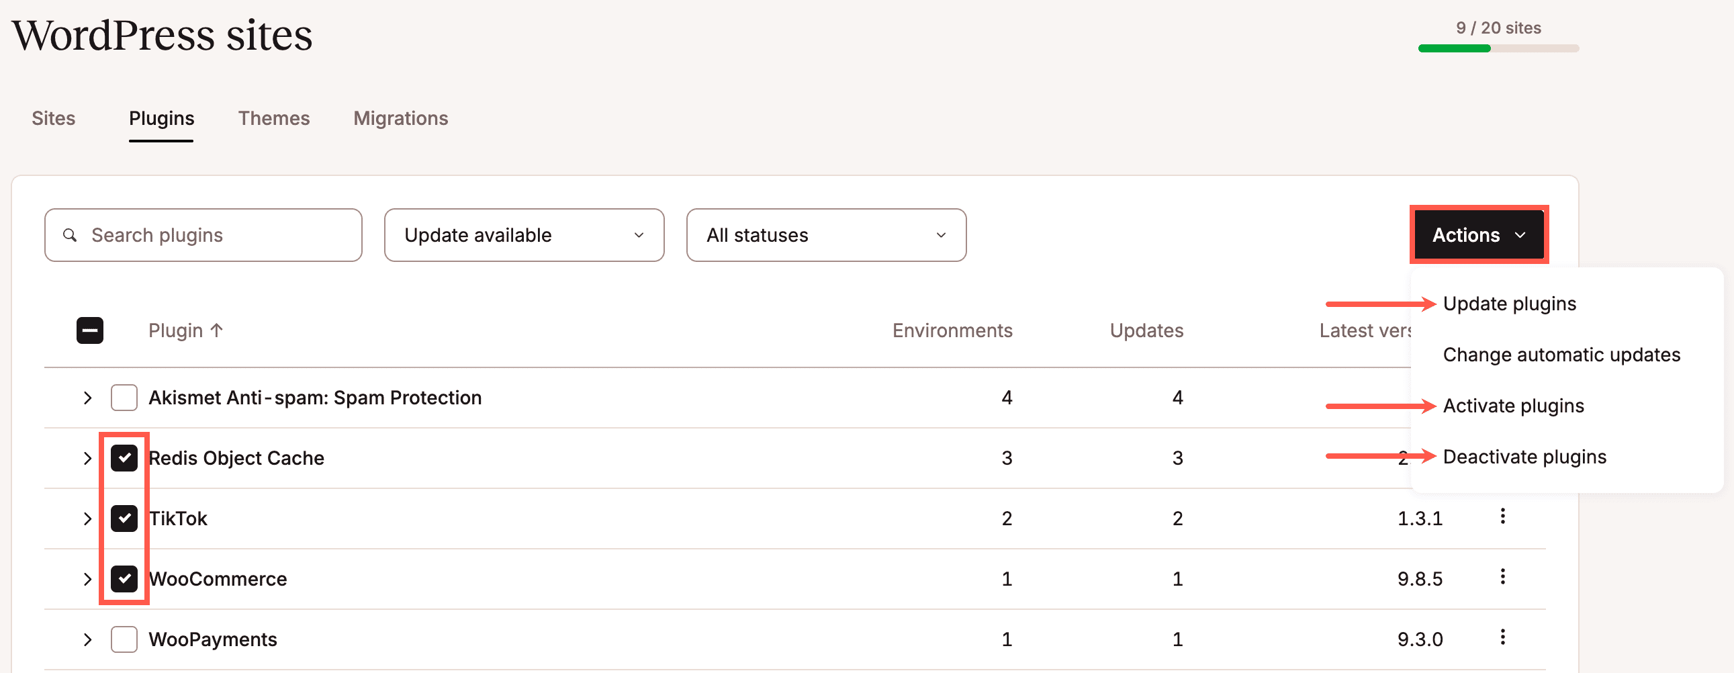
Task: Uncheck the Redis Object Cache checkbox
Action: (x=124, y=457)
